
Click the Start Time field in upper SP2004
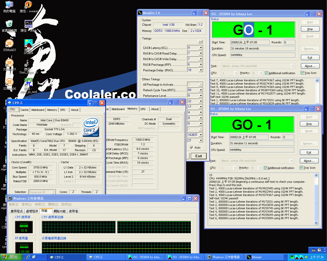(x=250, y=42)
